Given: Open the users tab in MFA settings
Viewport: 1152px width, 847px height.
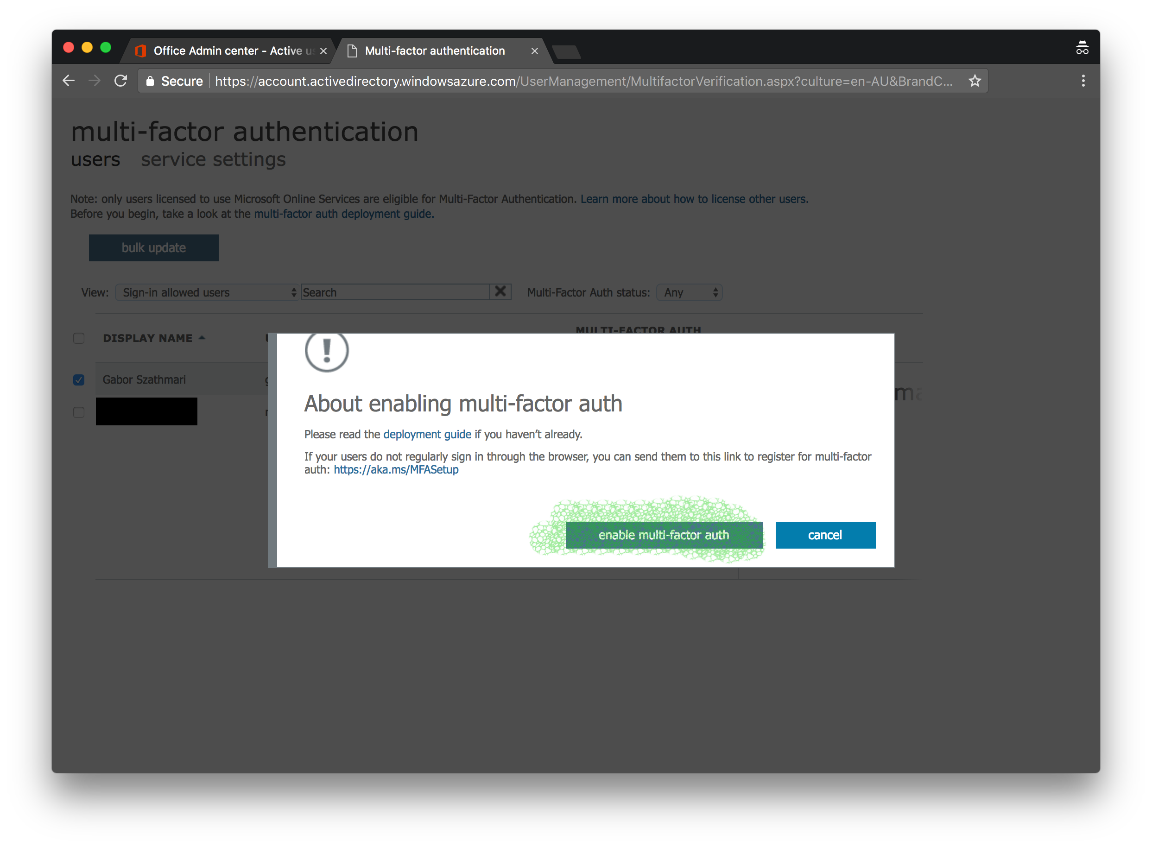Looking at the screenshot, I should [x=96, y=160].
